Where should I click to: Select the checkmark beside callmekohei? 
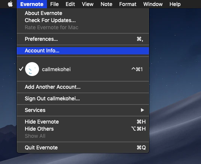pos(21,69)
